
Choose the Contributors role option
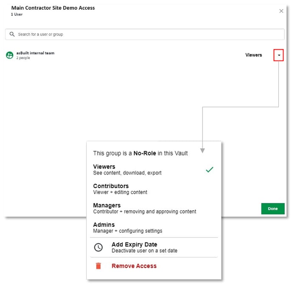(154, 189)
